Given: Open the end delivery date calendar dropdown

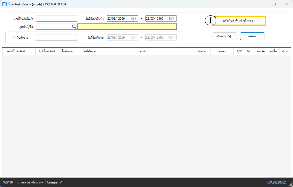Looking at the screenshot, I should [173, 19].
